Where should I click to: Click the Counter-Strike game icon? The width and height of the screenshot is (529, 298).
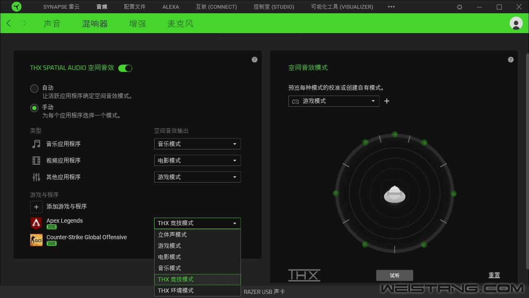pyautogui.click(x=36, y=240)
